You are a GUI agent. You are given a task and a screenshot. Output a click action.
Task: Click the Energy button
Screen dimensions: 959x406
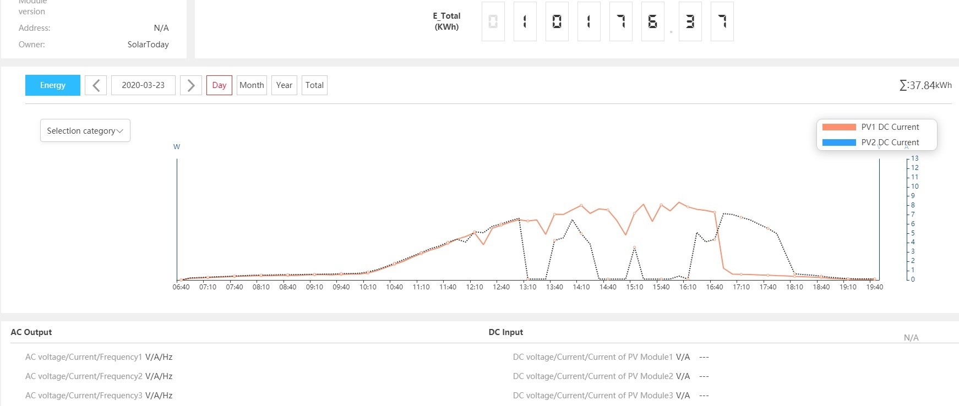click(x=53, y=85)
